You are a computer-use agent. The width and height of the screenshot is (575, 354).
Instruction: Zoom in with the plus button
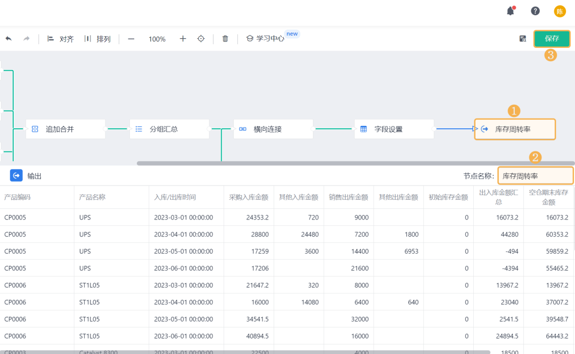pos(183,39)
